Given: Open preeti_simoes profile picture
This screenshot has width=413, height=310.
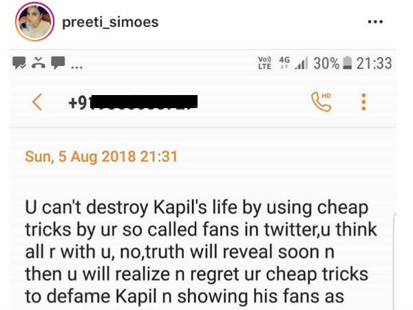Looking at the screenshot, I should tap(34, 23).
